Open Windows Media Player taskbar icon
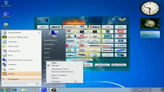Viewport: 164px width, 92px height. [x=34, y=90]
